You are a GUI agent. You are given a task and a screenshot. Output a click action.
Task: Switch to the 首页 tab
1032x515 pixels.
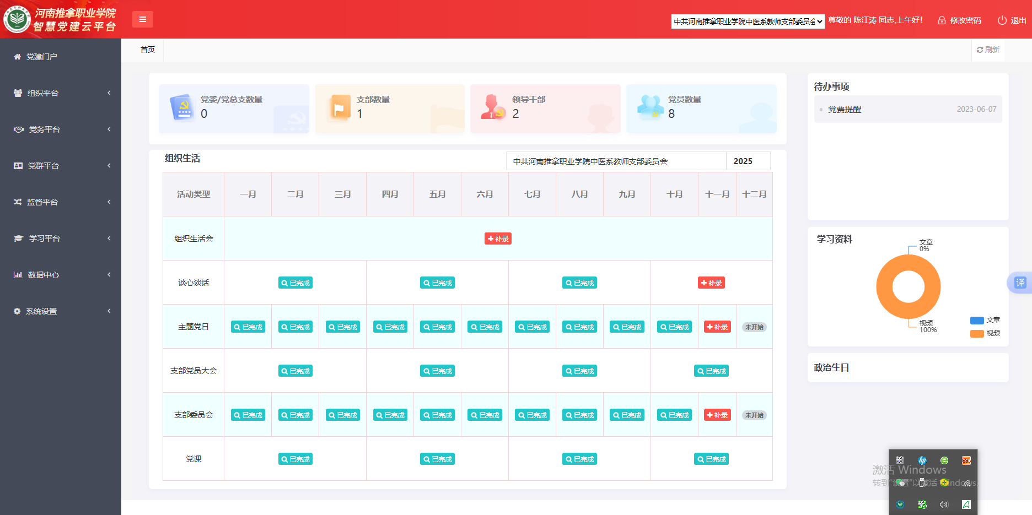click(x=148, y=50)
